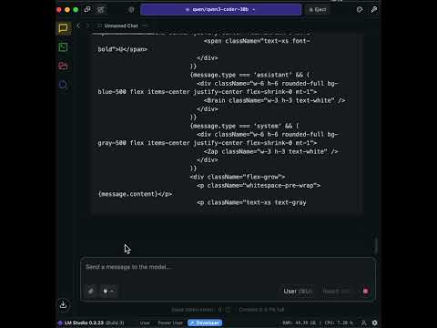437x328 pixels.
Task: Click the message.type === 'assistant' line
Action: click(x=249, y=75)
